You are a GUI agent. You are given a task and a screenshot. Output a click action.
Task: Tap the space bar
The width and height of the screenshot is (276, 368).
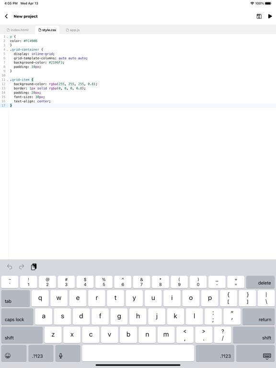click(138, 353)
